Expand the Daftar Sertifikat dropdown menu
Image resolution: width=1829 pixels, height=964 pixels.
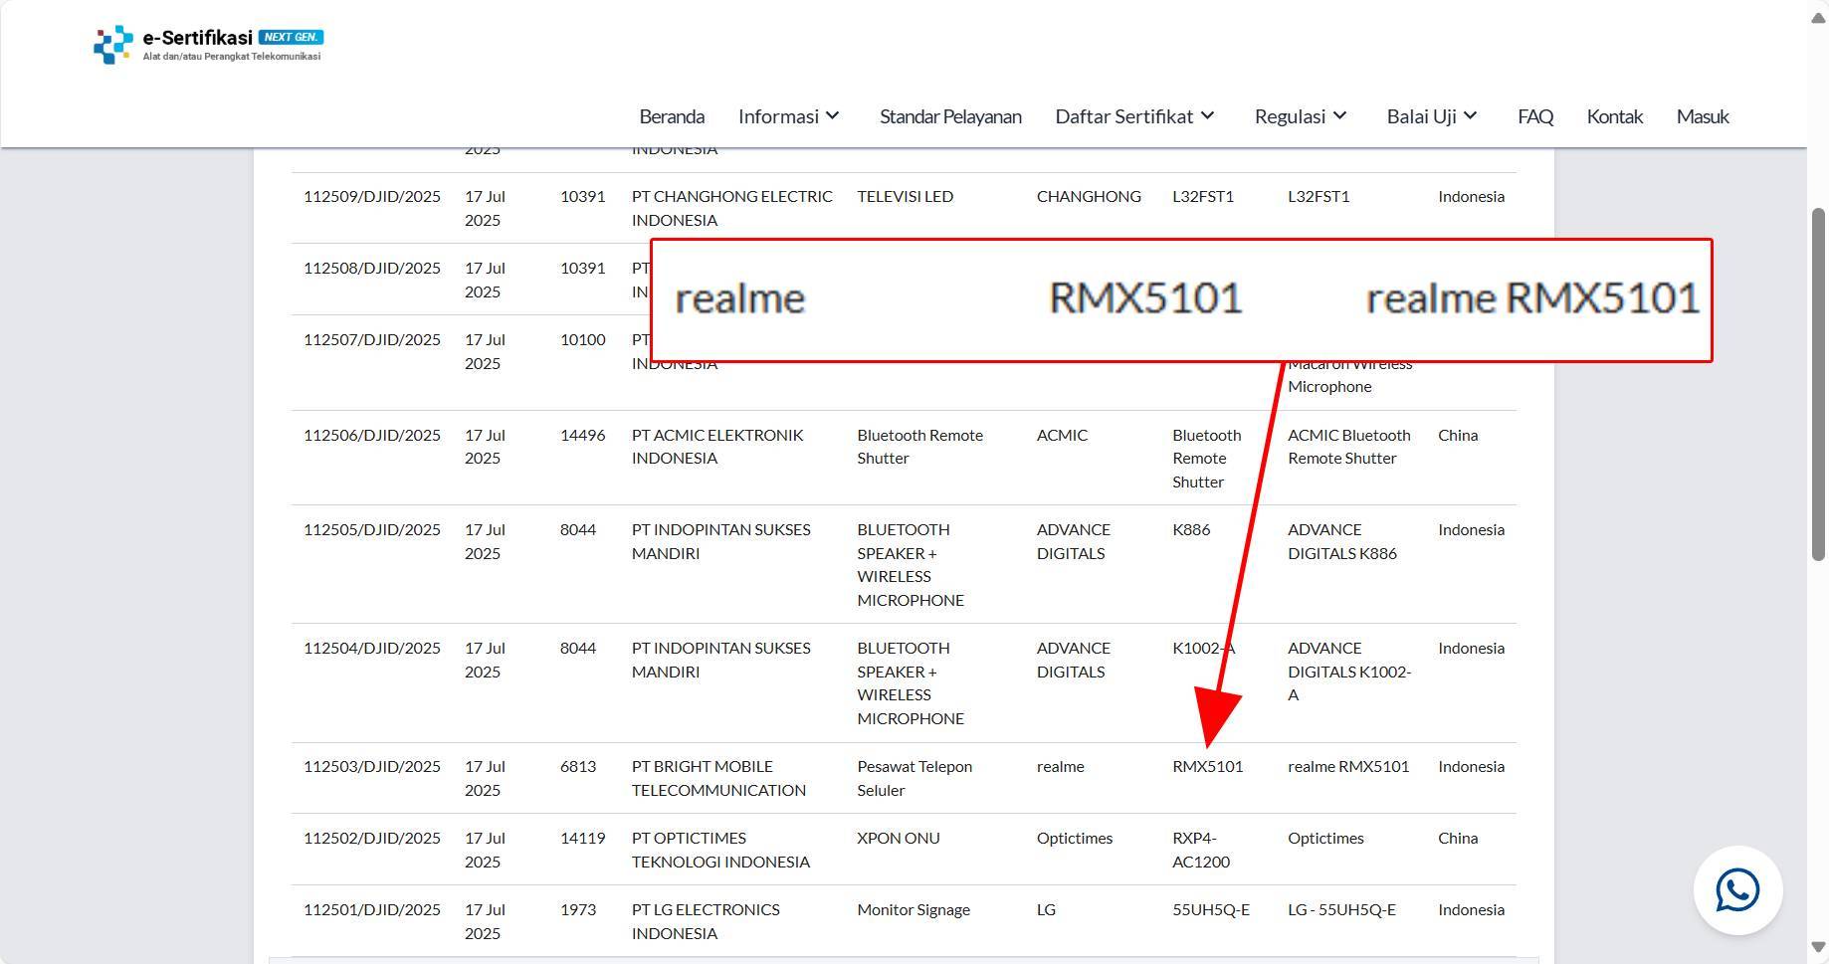(1134, 116)
